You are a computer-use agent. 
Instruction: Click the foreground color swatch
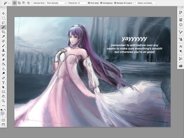point(2,113)
